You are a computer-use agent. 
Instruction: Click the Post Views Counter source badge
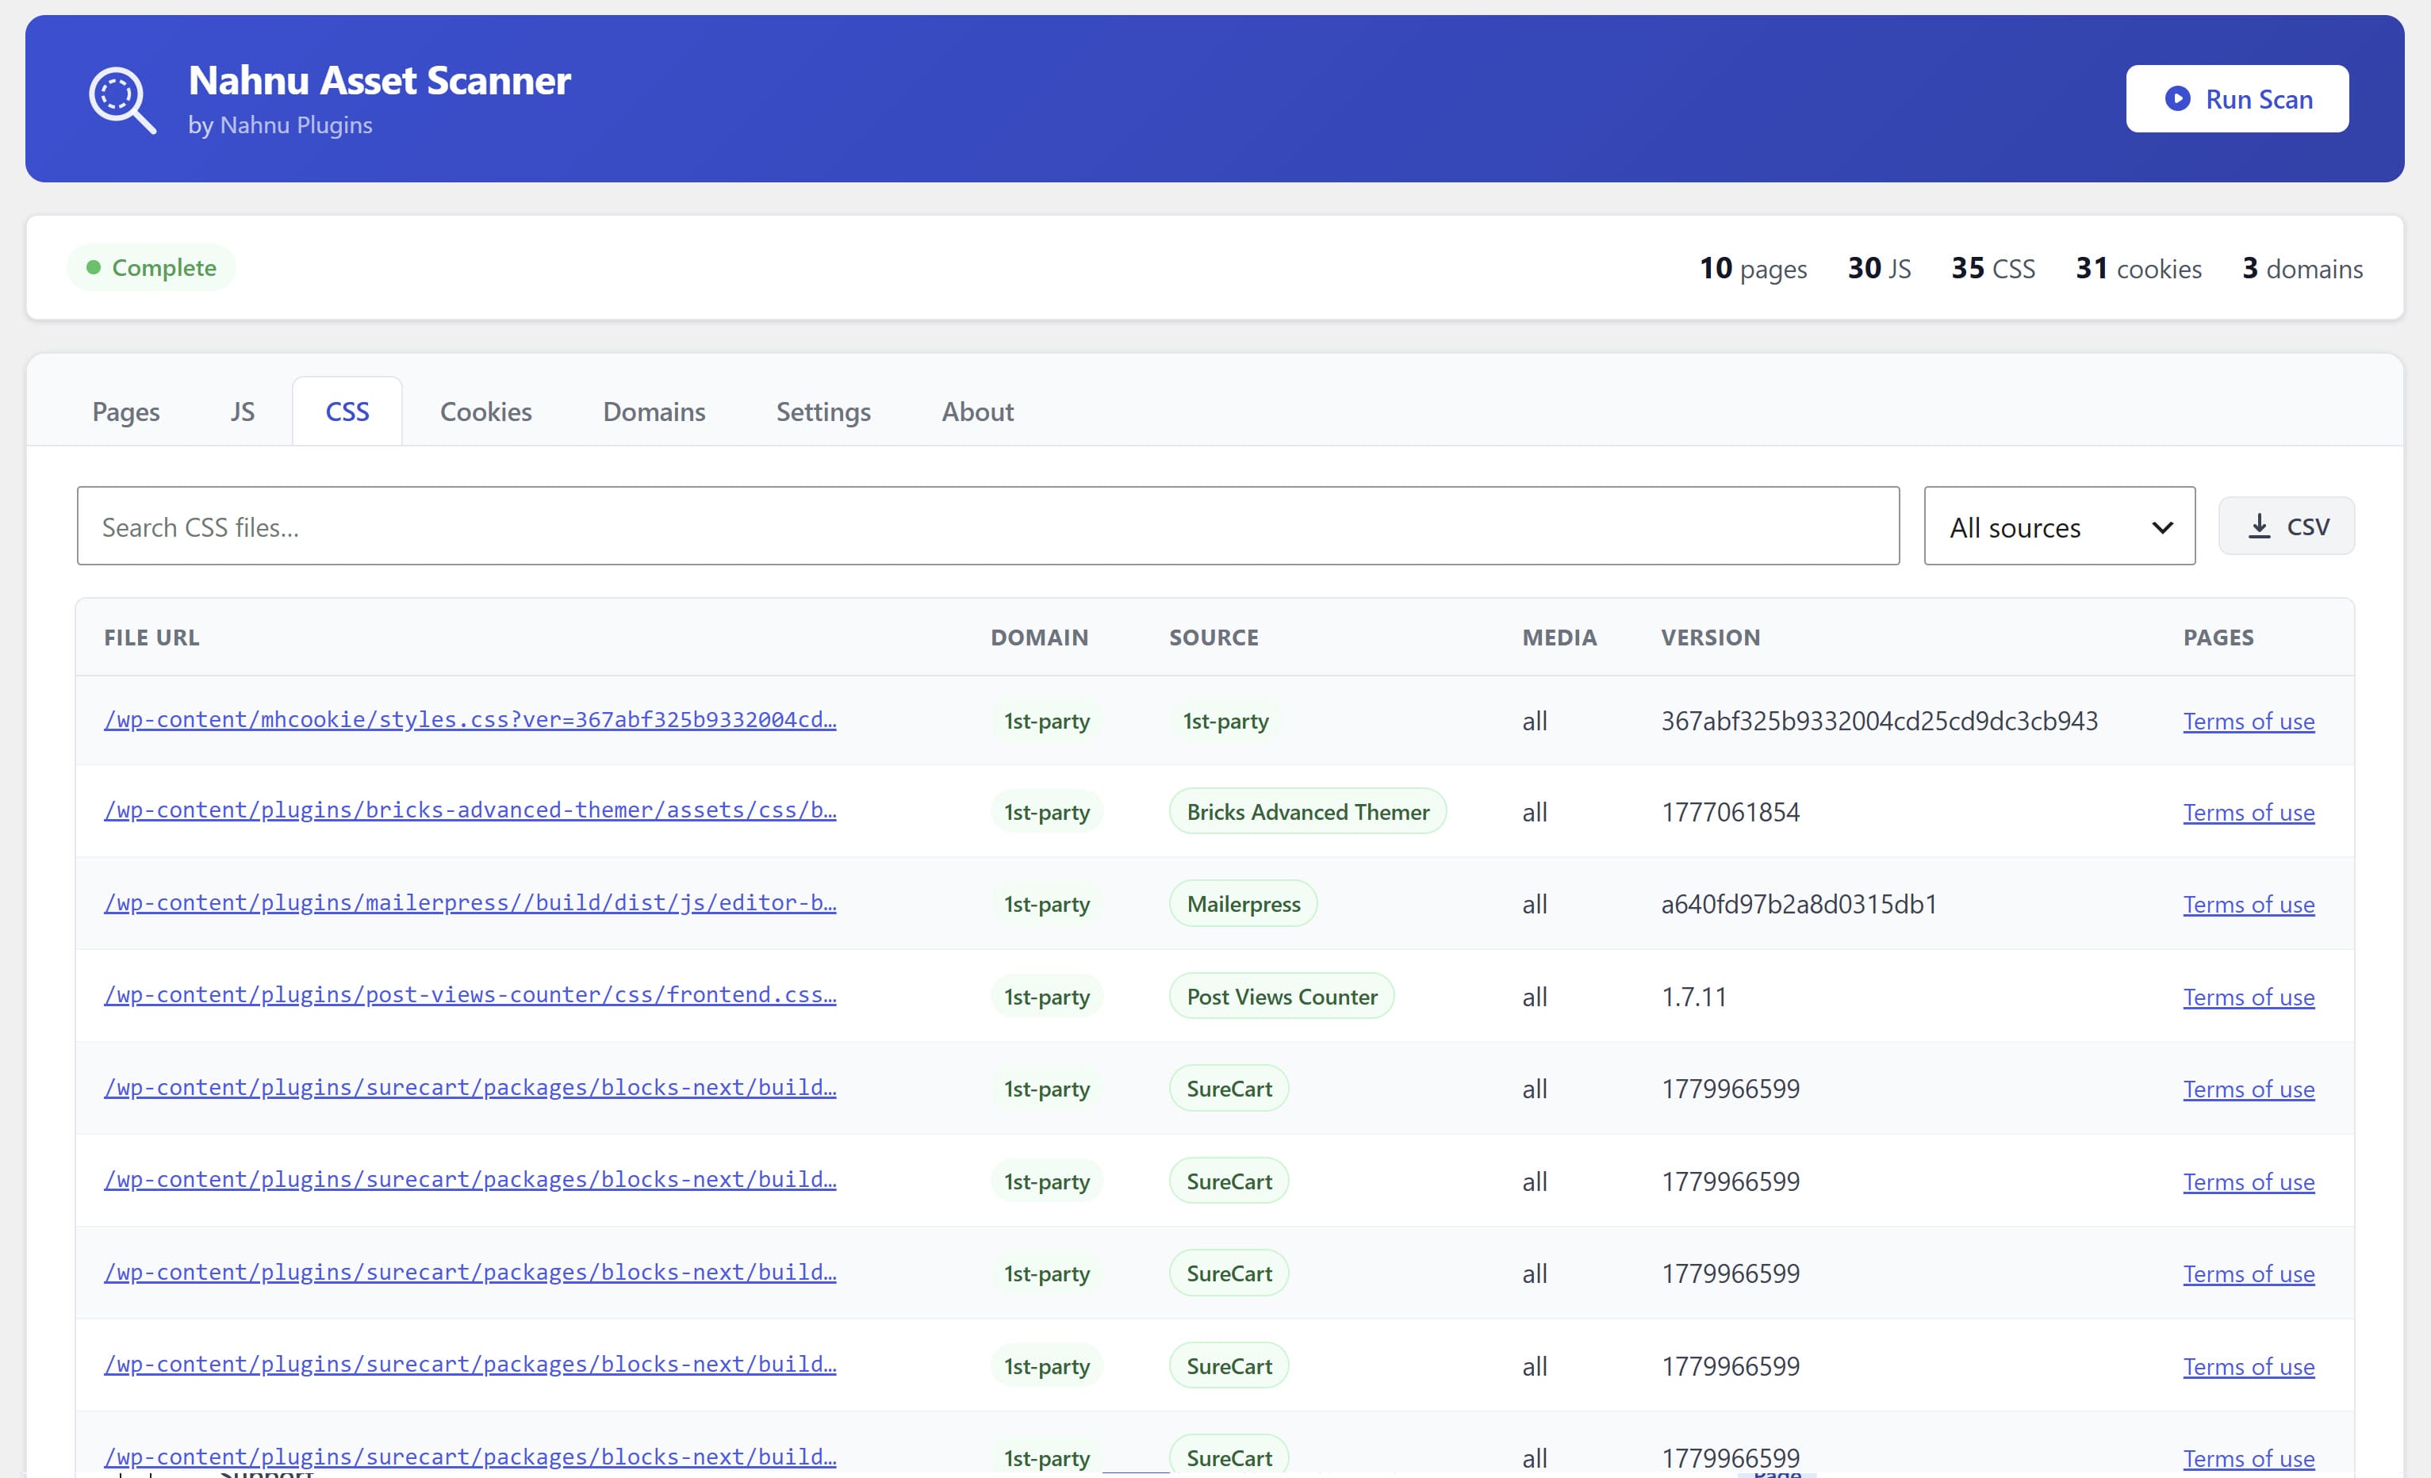click(x=1282, y=996)
